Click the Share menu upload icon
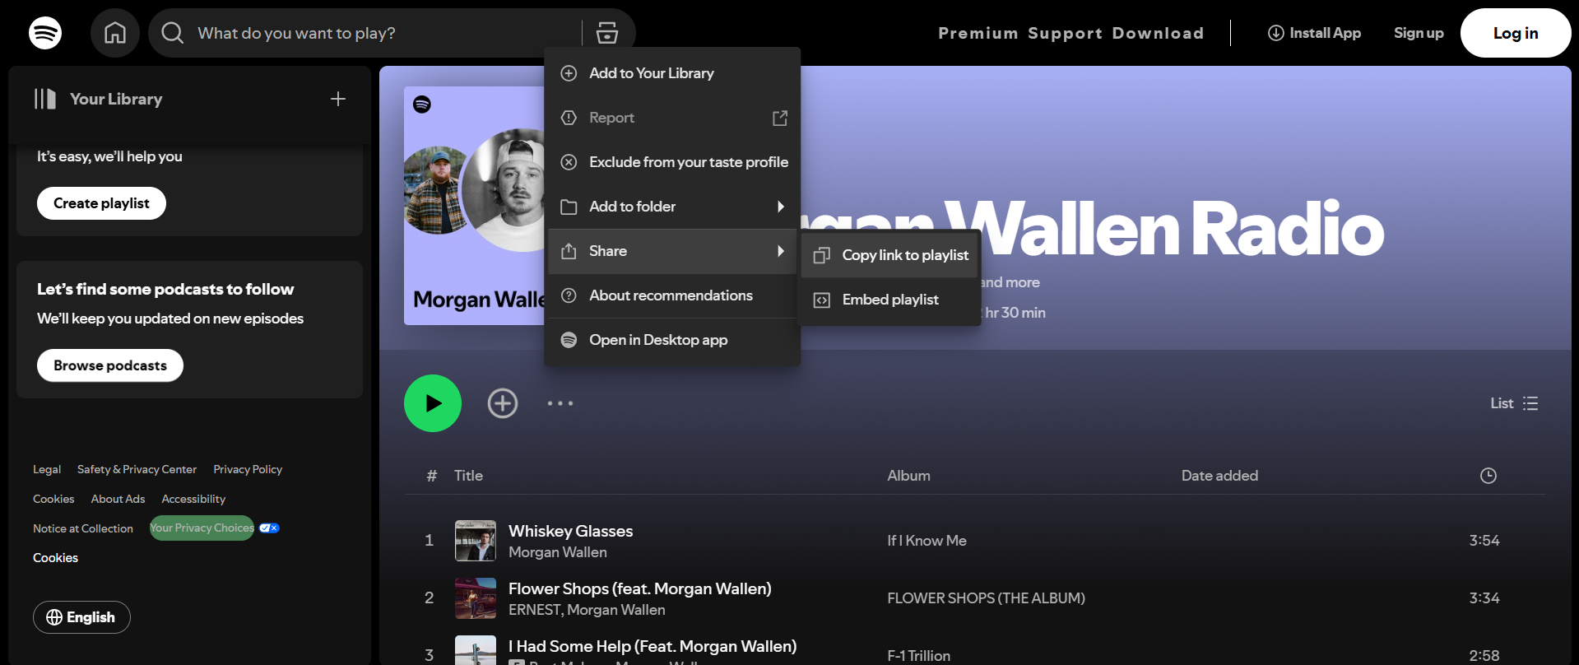 click(x=569, y=251)
